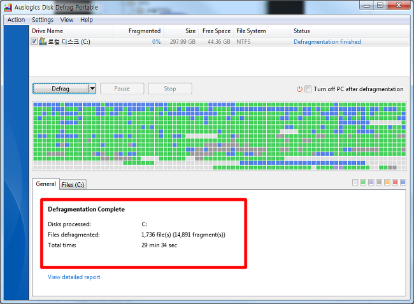Open the View detailed report link

point(74,277)
